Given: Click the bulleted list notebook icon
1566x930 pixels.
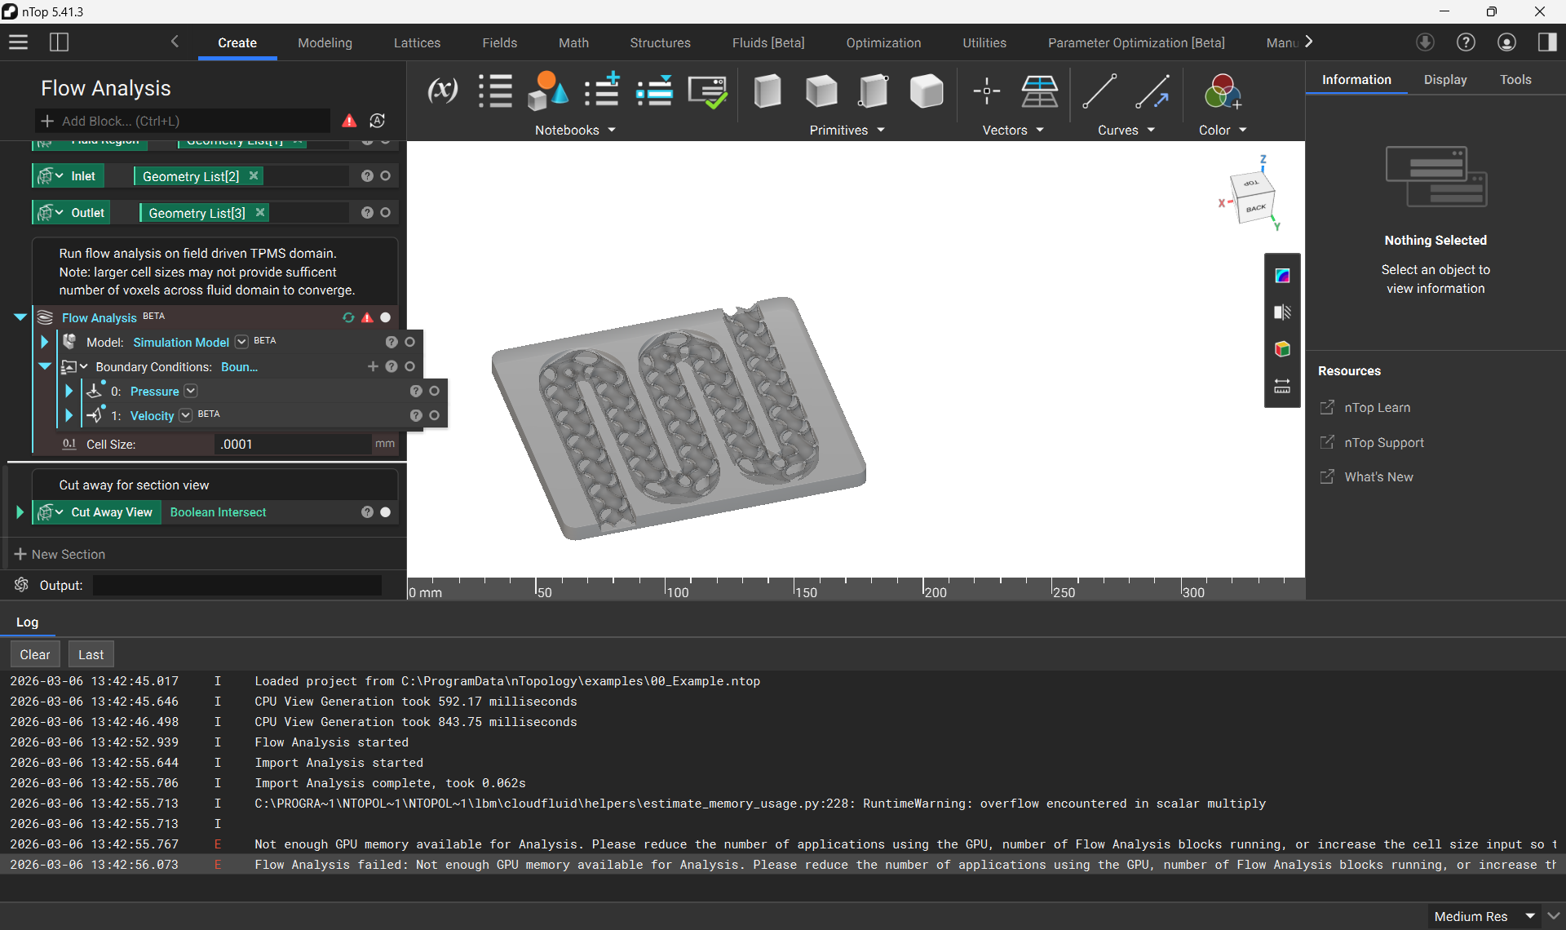Looking at the screenshot, I should pos(495,90).
